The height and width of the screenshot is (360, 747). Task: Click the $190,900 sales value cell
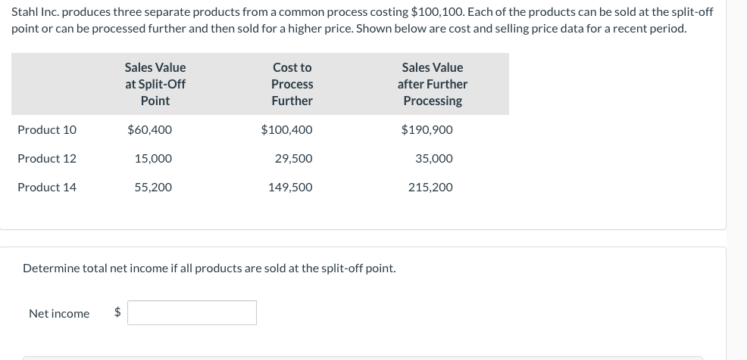click(427, 129)
